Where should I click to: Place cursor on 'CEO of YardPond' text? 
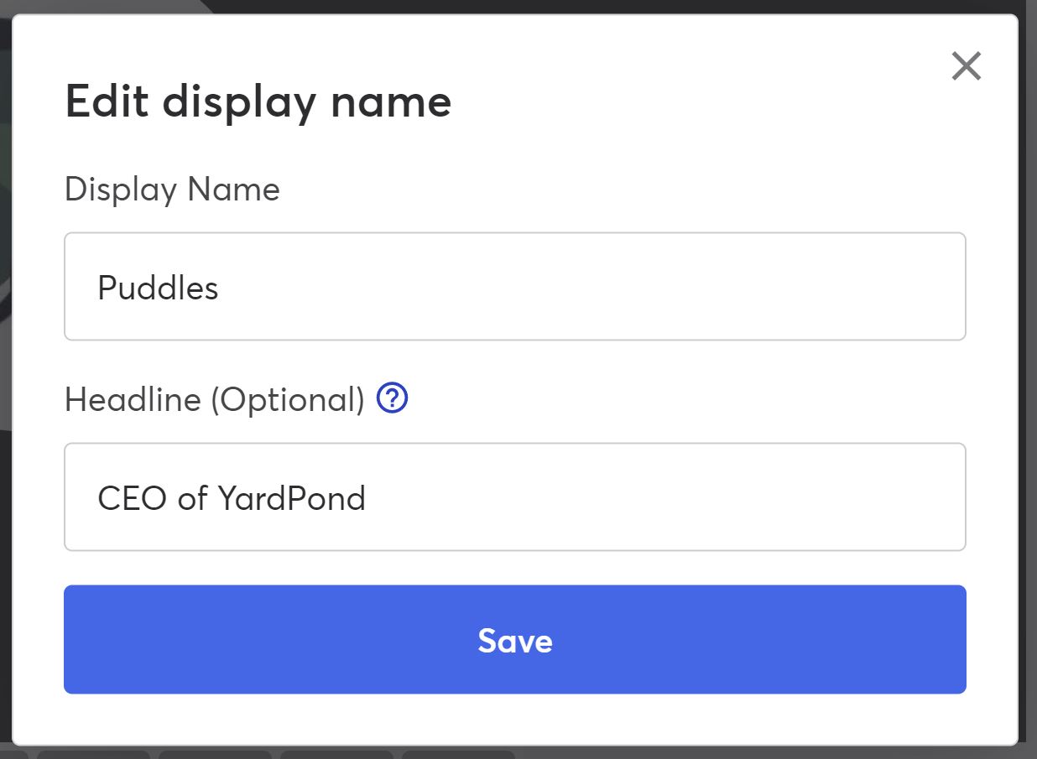[x=232, y=499]
